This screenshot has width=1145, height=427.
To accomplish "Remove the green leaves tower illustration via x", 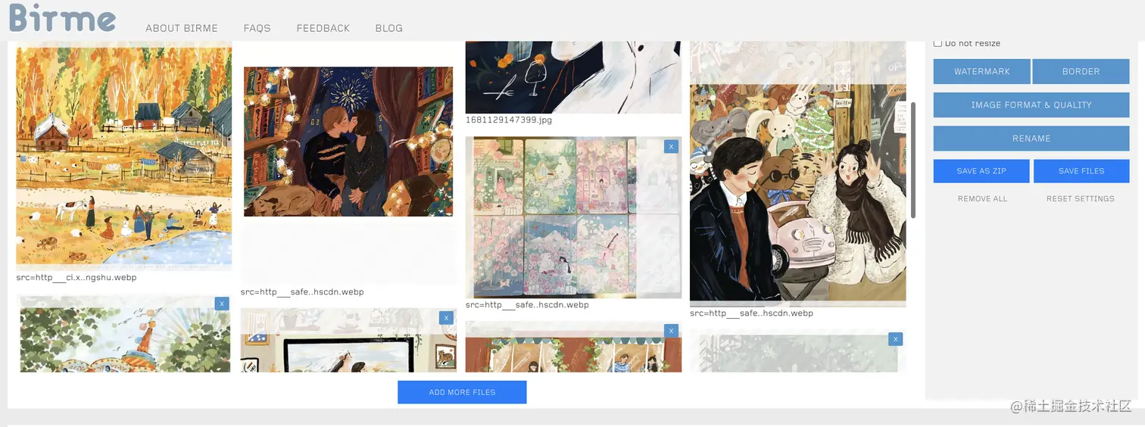I will [222, 304].
